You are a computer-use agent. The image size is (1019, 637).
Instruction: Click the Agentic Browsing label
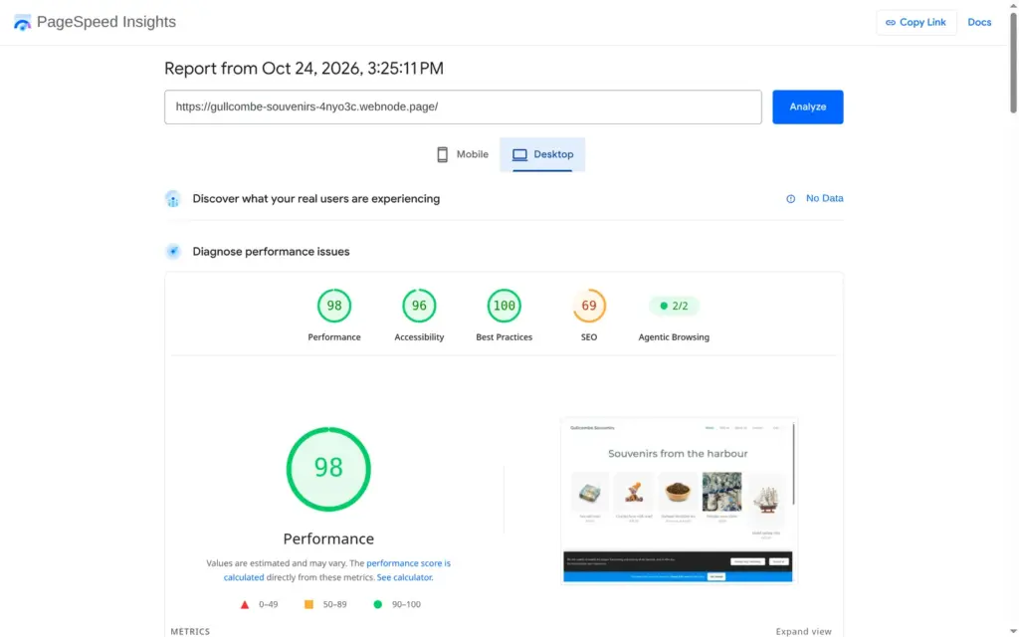click(x=674, y=337)
